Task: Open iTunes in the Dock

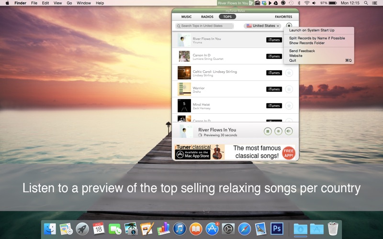Action: [x=180, y=229]
